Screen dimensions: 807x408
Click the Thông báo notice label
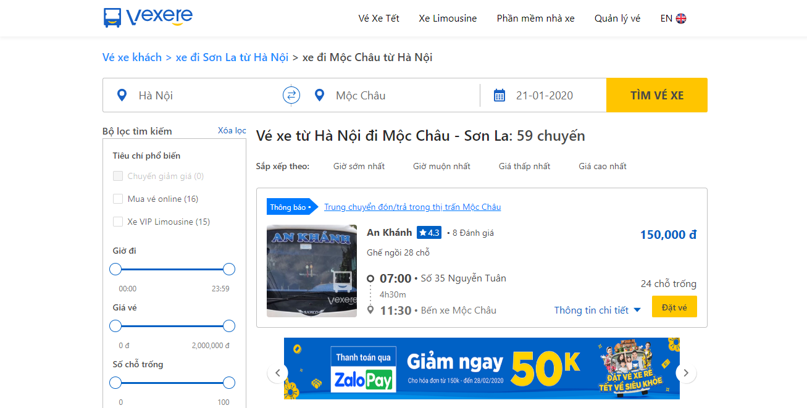pos(292,207)
